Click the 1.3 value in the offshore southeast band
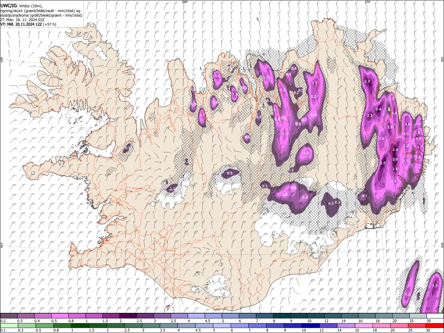Image resolution: width=444 pixels, height=333 pixels. 408,294
